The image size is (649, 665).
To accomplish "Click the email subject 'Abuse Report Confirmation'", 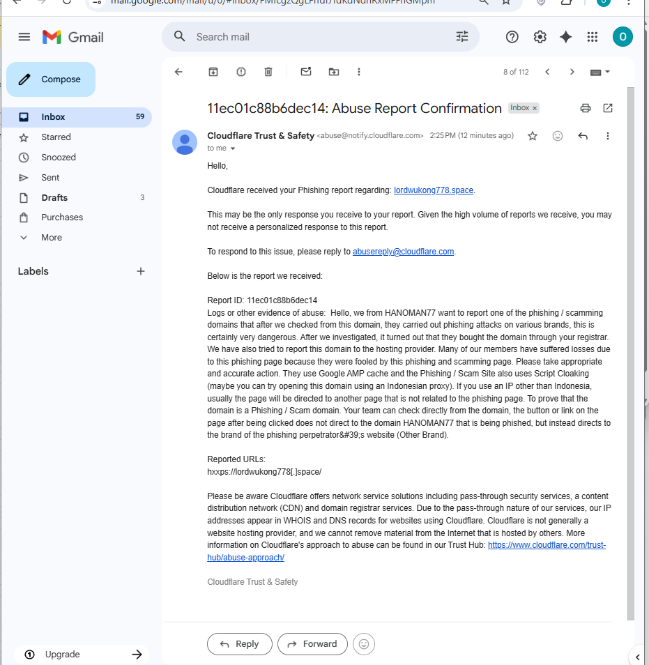I will click(x=354, y=108).
